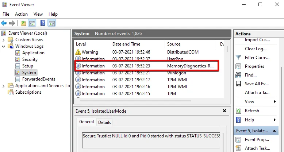This screenshot has height=152, width=284.
Task: Click the Date and Time column header
Action: (126, 44)
